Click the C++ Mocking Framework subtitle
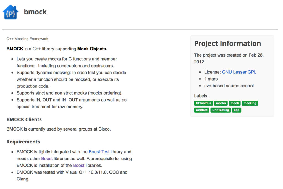The height and width of the screenshot is (189, 283). point(27,39)
